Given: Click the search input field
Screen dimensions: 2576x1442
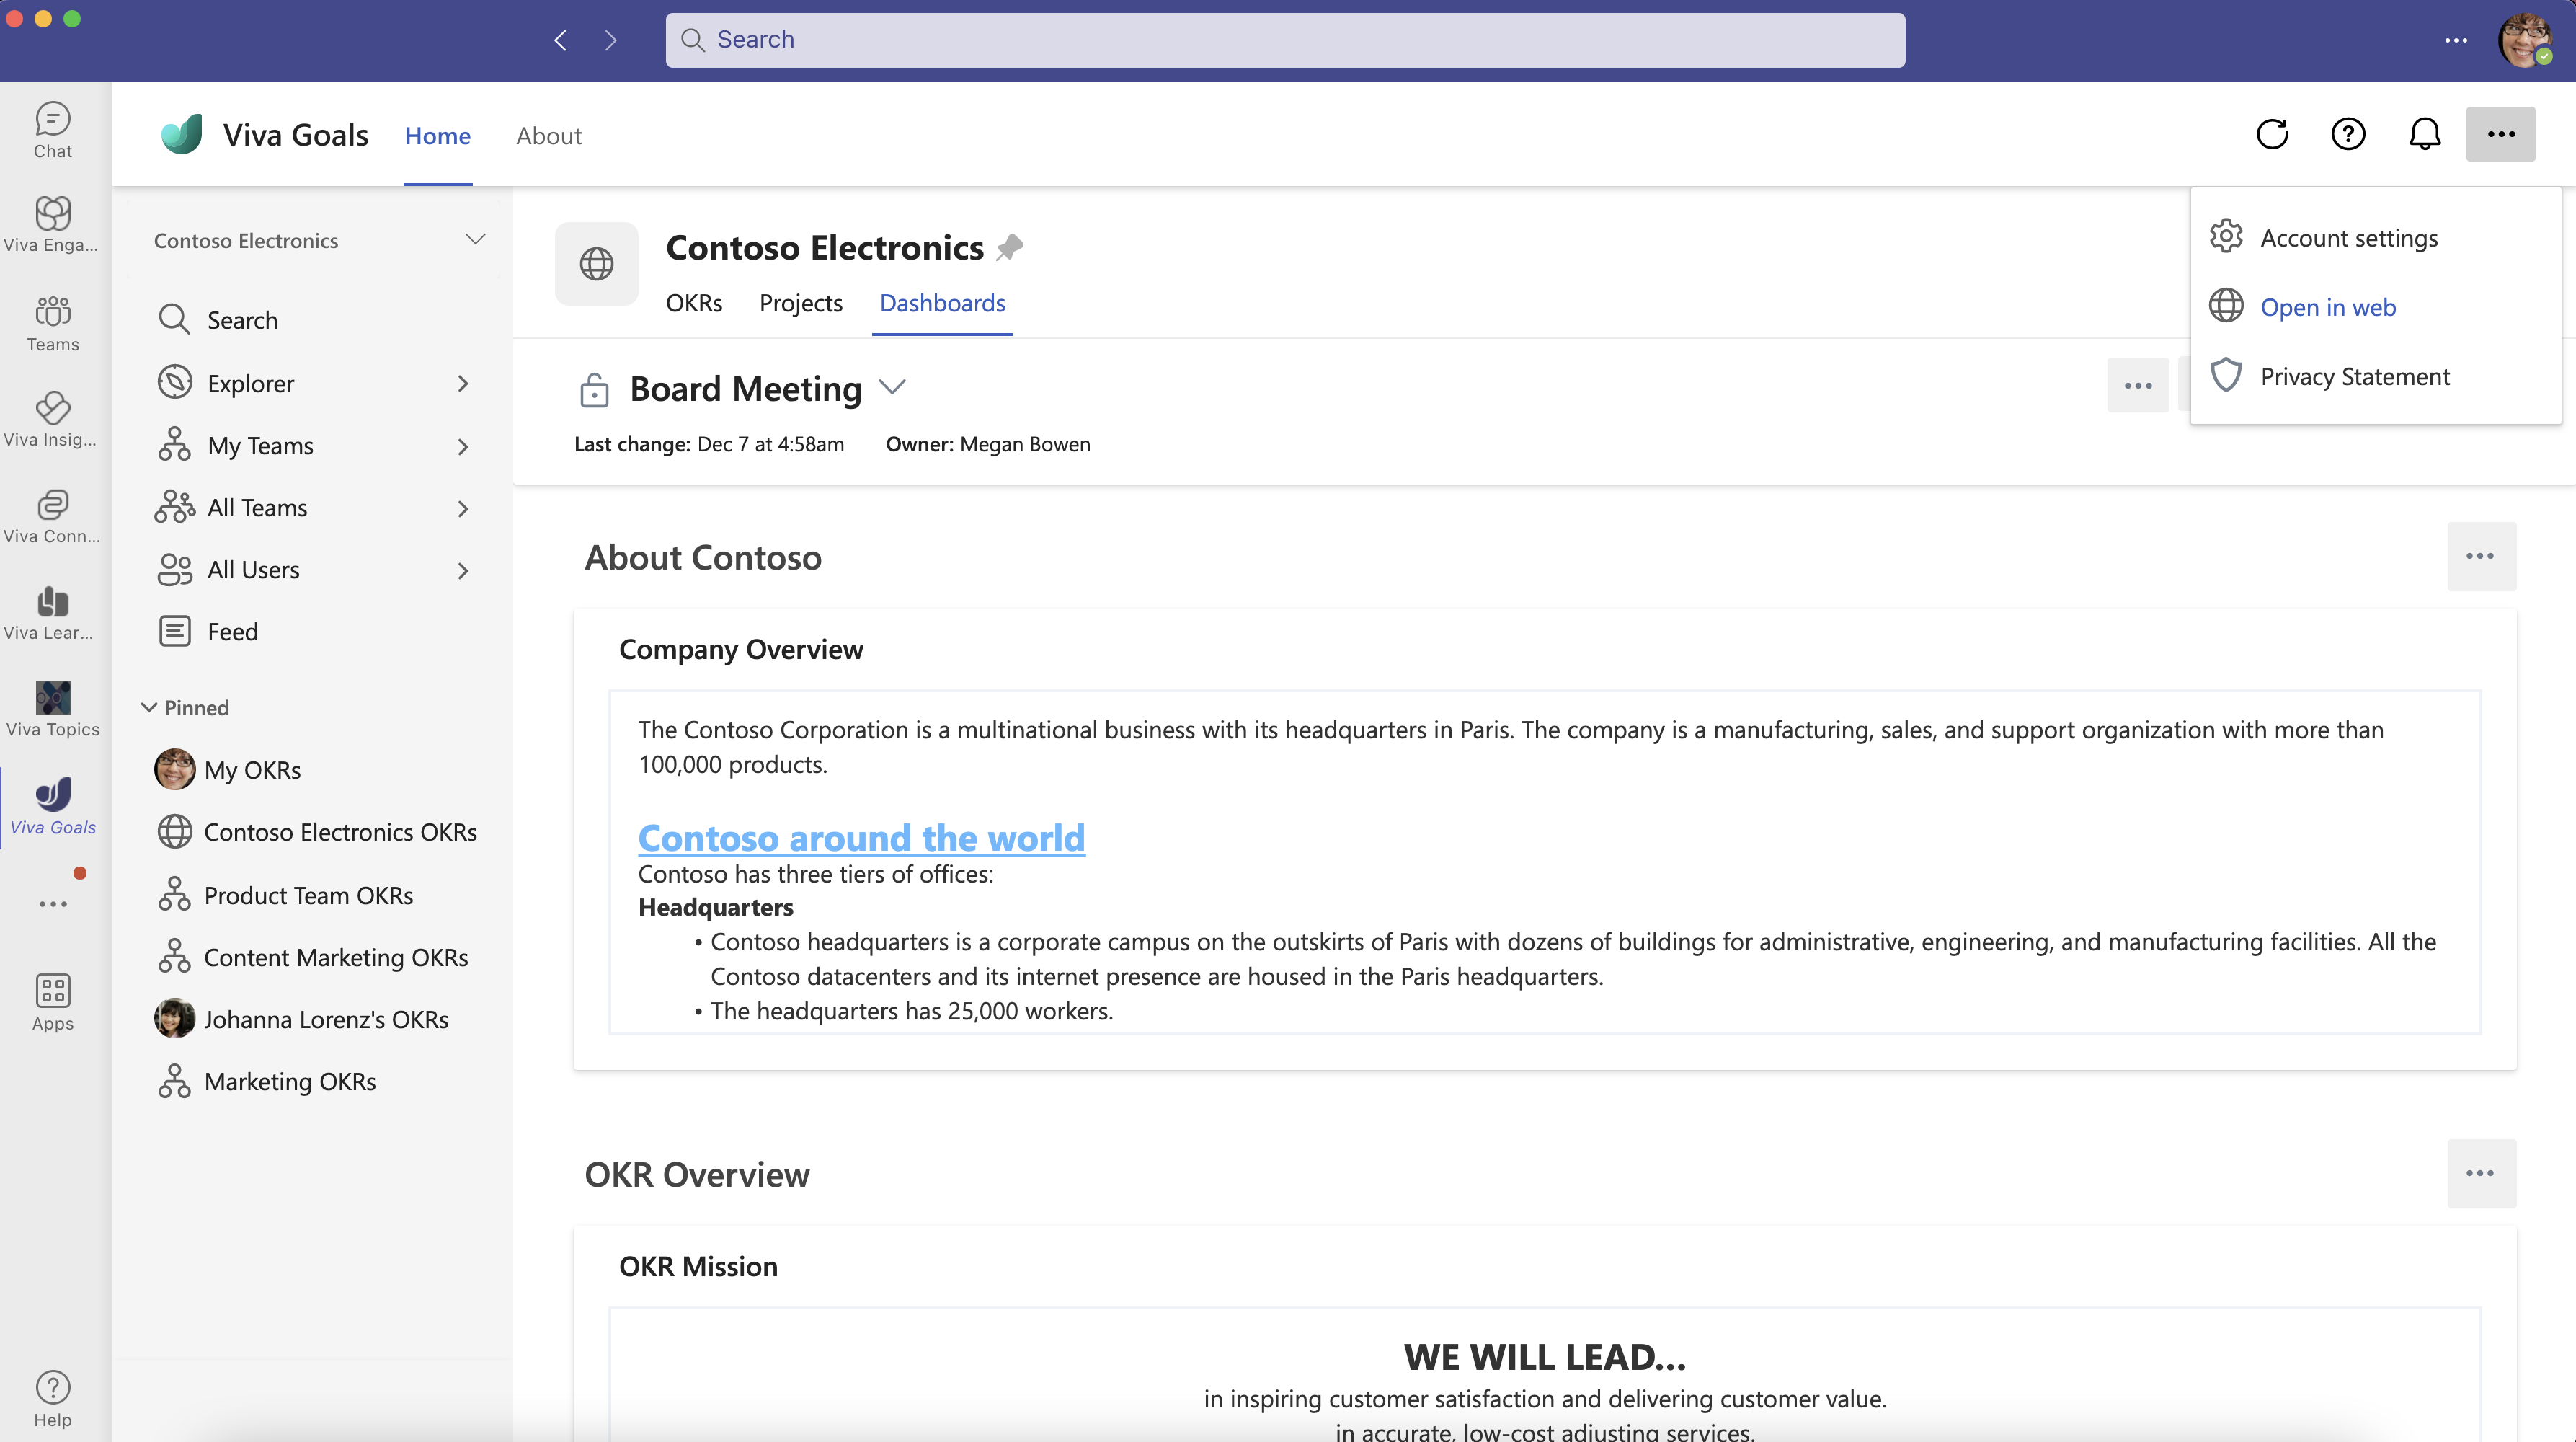Looking at the screenshot, I should 1287,39.
